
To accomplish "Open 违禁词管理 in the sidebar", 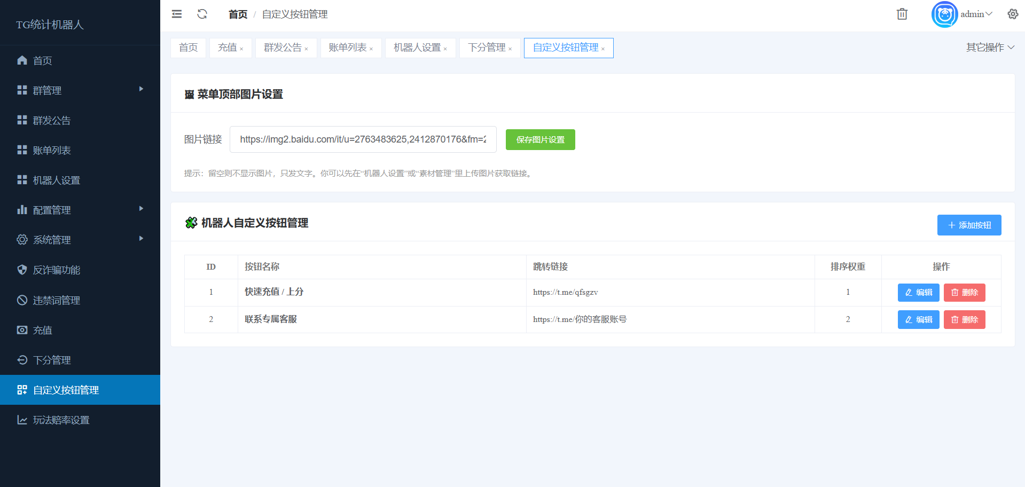I will [x=56, y=300].
